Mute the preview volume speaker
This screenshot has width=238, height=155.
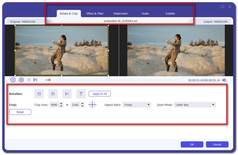coord(224,80)
